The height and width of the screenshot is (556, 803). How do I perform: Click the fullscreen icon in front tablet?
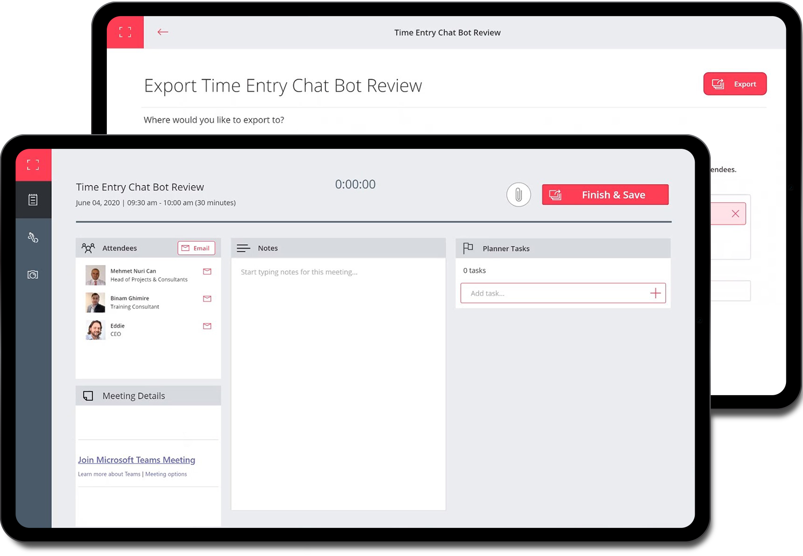pos(33,165)
